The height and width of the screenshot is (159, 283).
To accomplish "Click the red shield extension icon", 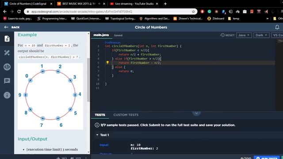I will (203, 11).
